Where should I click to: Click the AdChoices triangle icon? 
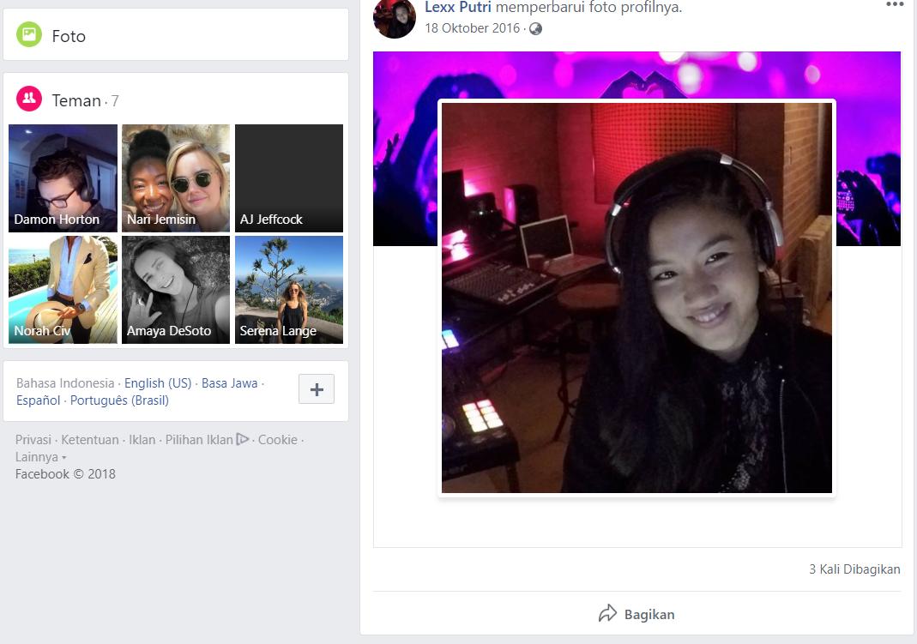click(x=243, y=439)
